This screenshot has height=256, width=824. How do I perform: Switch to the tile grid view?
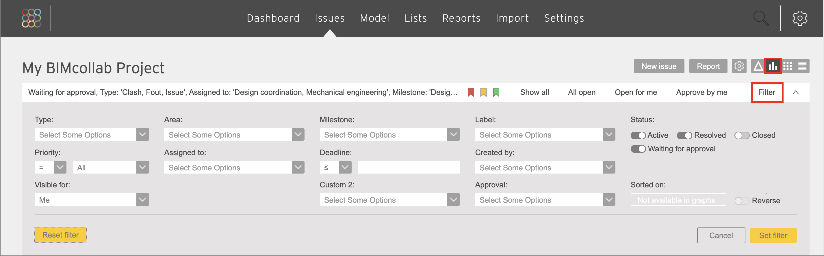click(788, 66)
